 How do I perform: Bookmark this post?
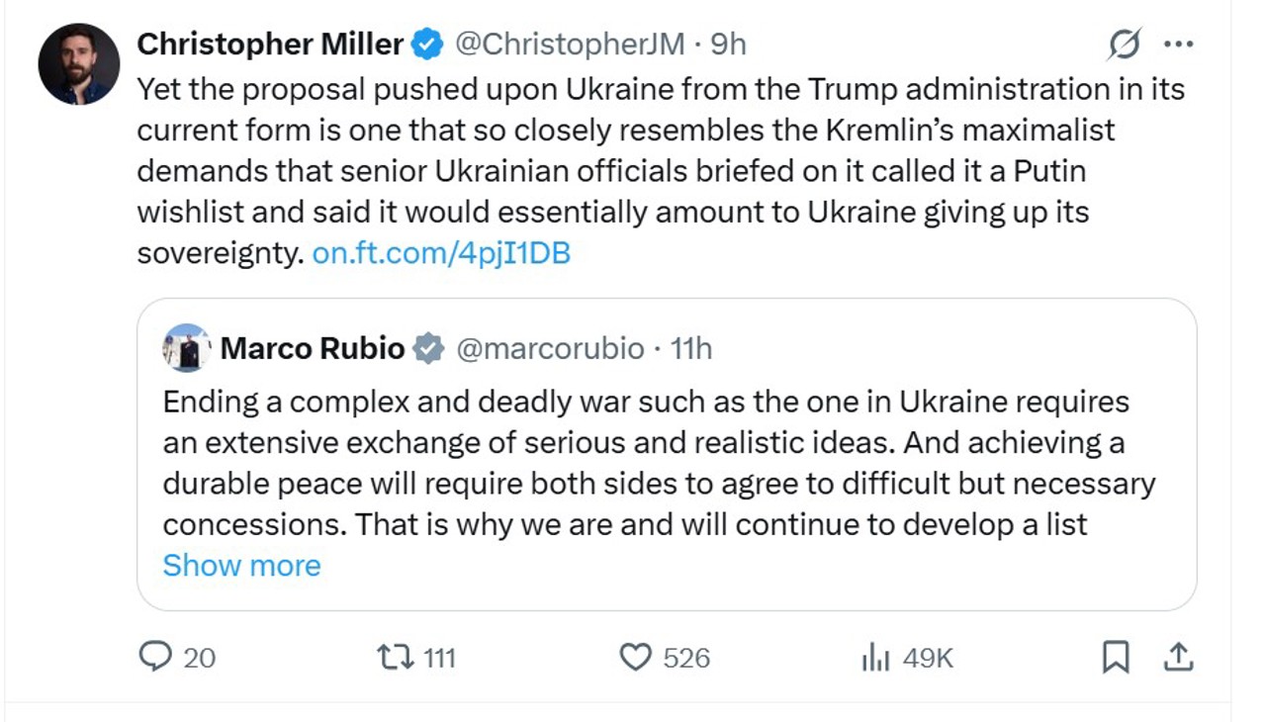[1116, 657]
